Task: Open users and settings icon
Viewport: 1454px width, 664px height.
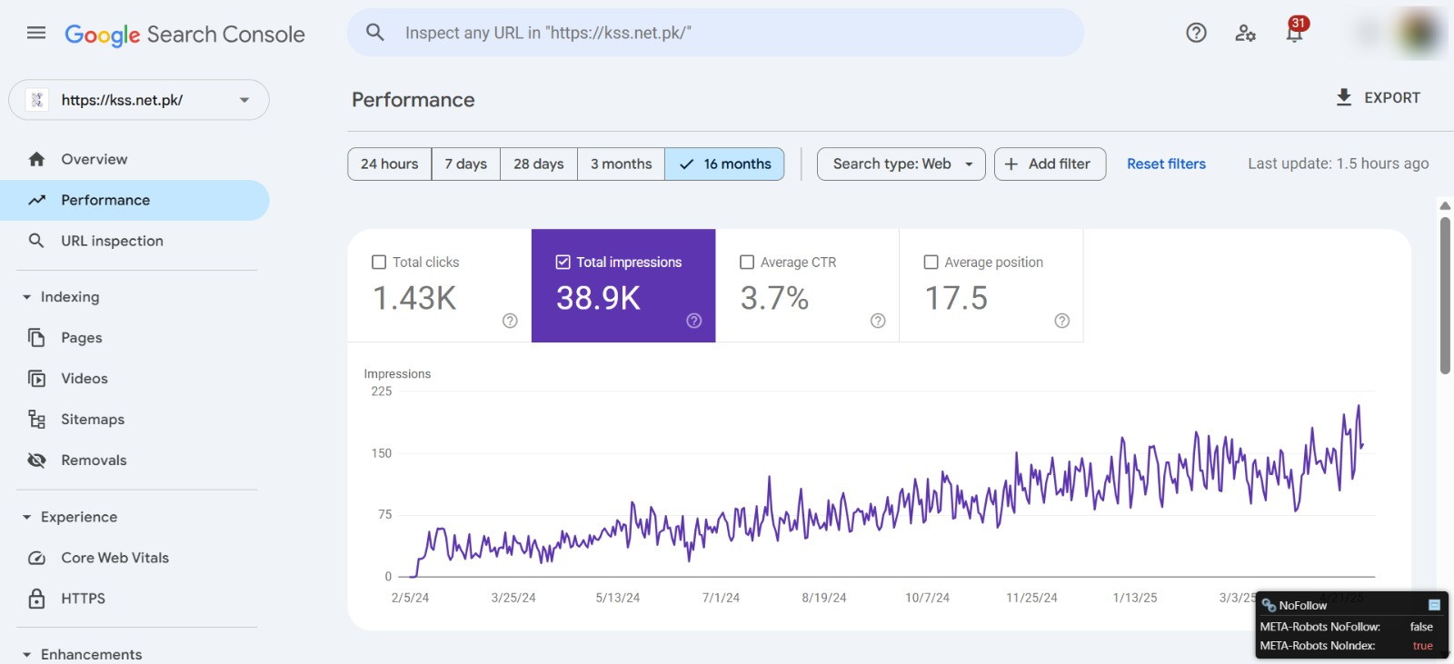Action: pos(1245,33)
